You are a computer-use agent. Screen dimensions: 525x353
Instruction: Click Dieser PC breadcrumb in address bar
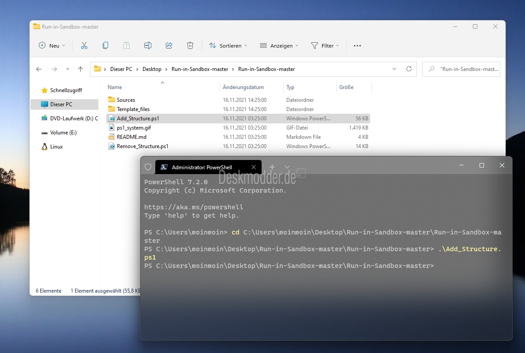121,69
